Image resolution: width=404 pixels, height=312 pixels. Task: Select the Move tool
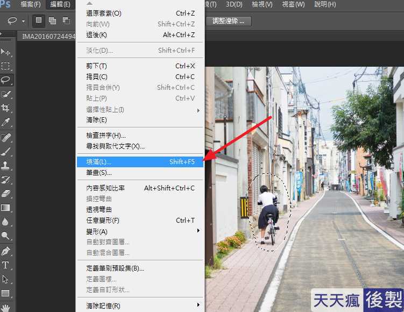[x=6, y=52]
